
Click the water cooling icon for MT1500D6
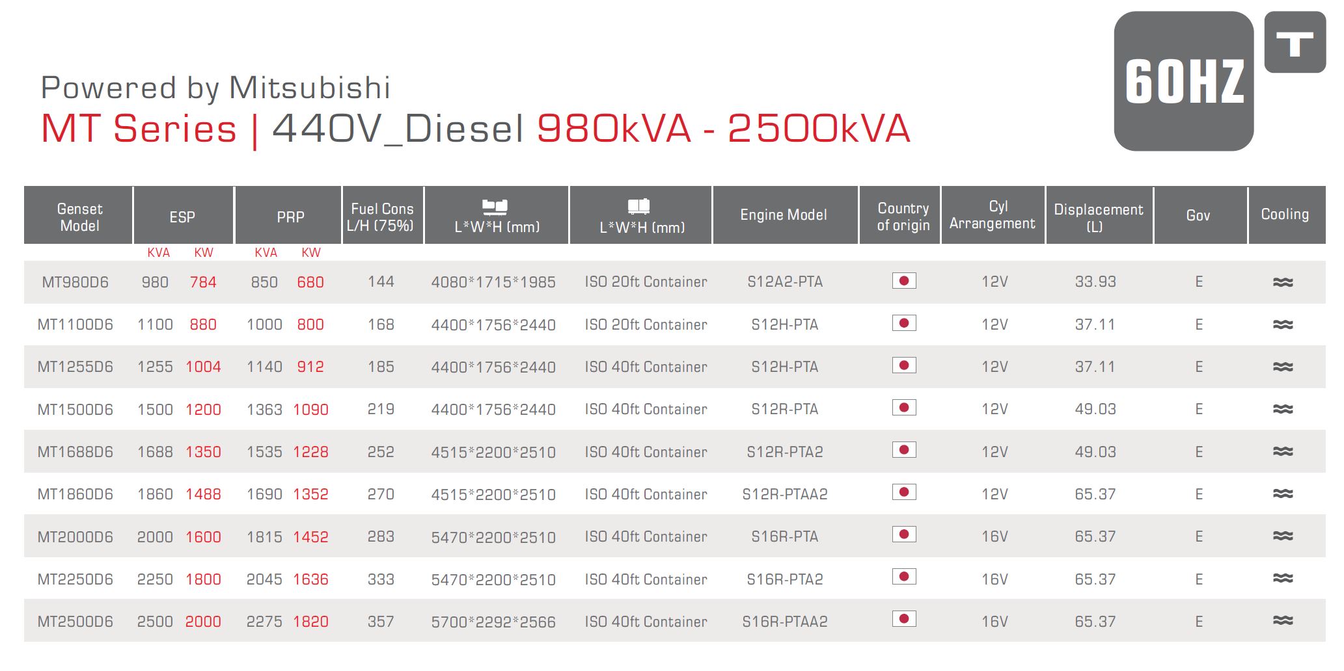tap(1283, 409)
